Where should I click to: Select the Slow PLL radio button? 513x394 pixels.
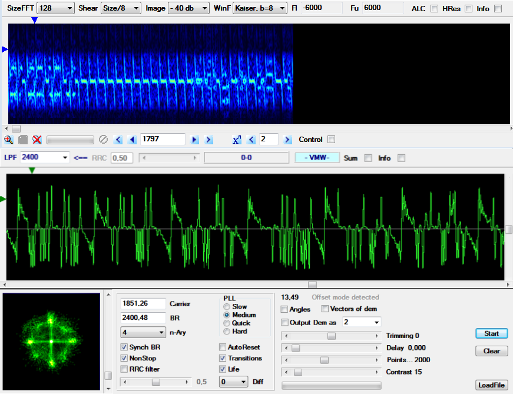pyautogui.click(x=226, y=307)
